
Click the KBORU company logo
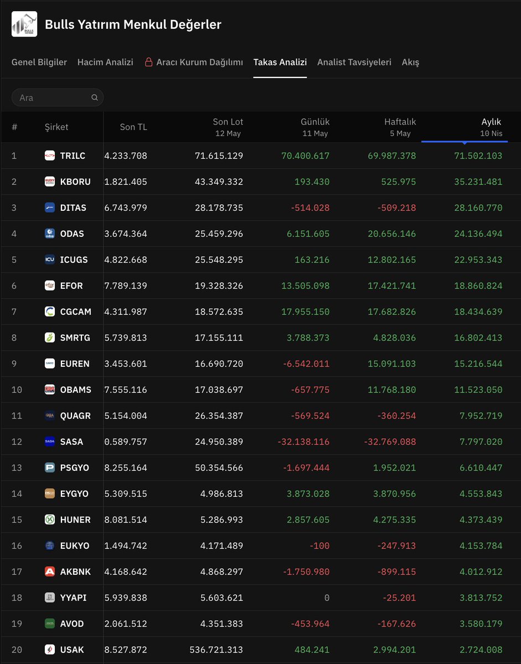pos(50,181)
